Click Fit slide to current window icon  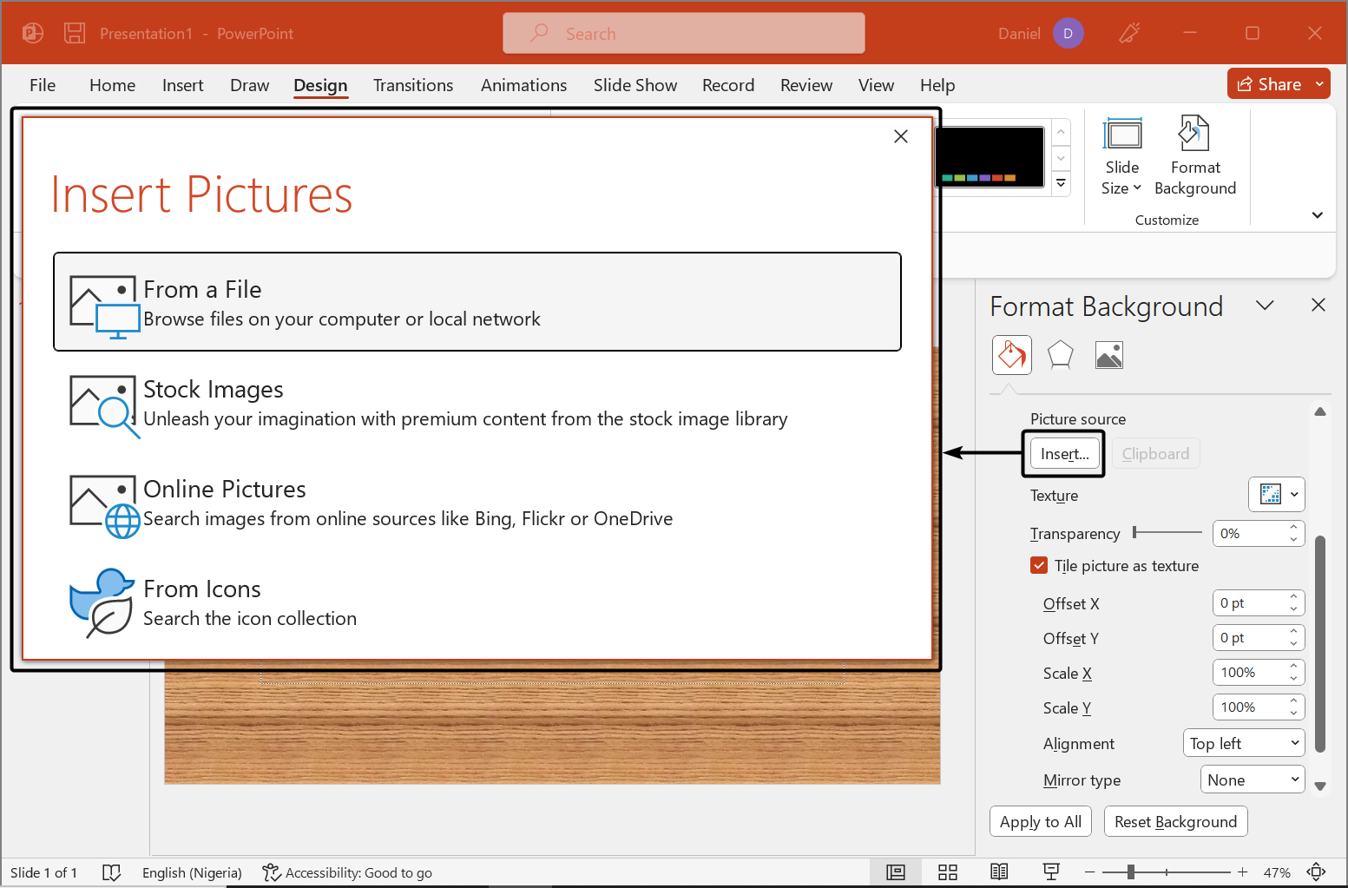tap(1316, 872)
